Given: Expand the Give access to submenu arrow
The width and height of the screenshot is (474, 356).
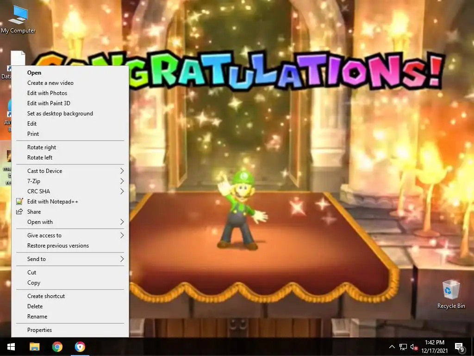Looking at the screenshot, I should [x=122, y=235].
